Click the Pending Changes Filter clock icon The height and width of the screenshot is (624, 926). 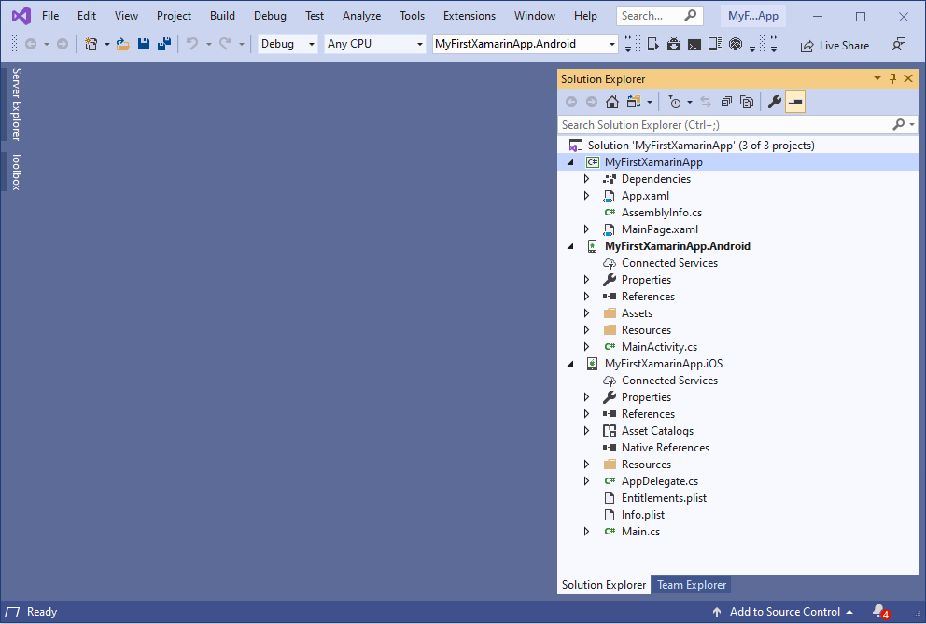click(674, 102)
